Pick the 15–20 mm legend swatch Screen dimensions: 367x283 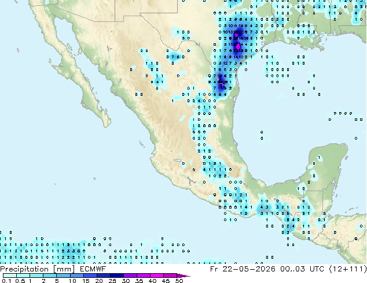90,275
